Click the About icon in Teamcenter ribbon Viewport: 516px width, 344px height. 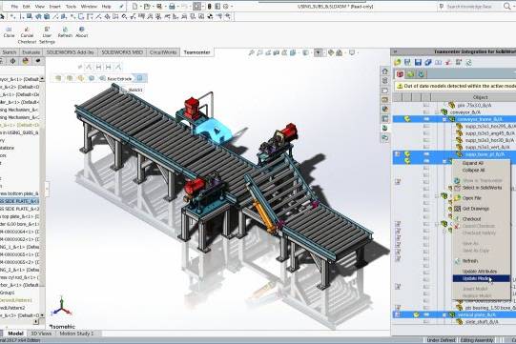82,31
